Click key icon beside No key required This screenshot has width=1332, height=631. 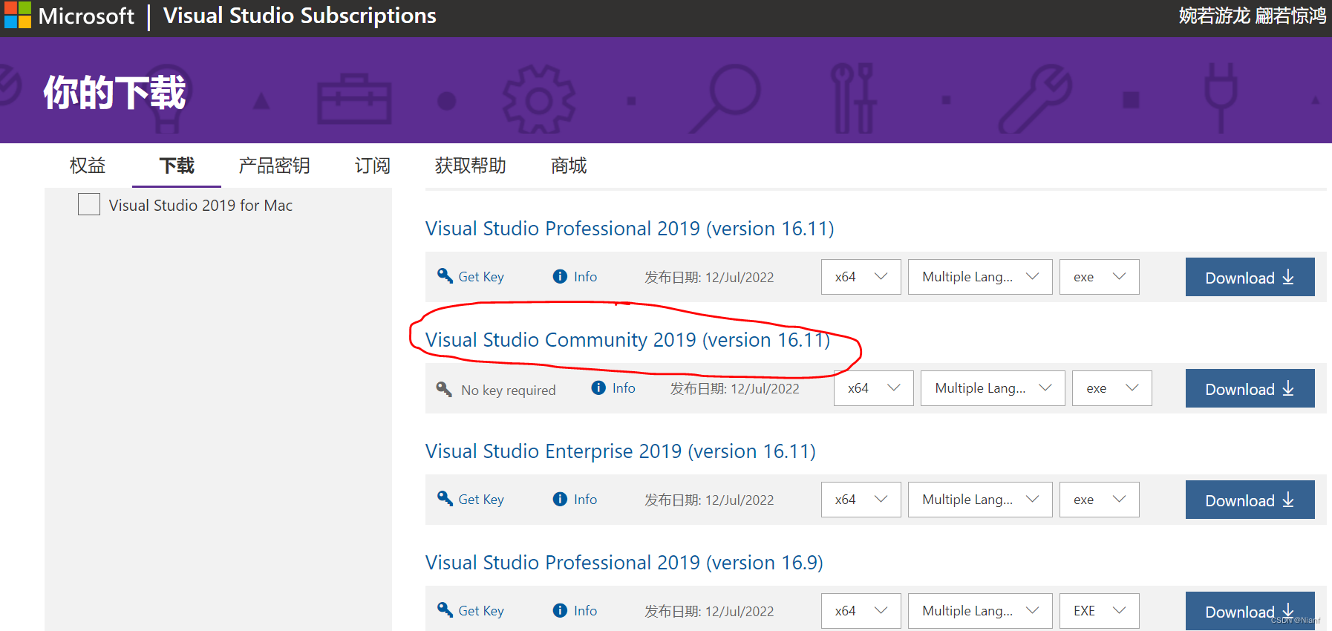point(444,389)
